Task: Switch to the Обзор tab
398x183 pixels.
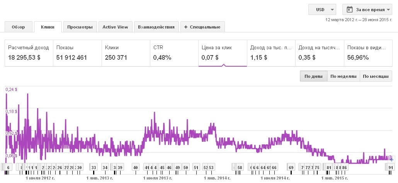Action: click(19, 27)
